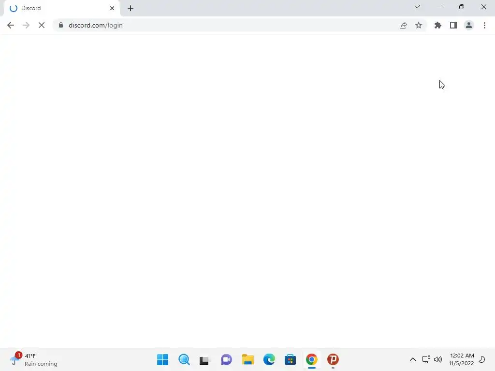This screenshot has height=371, width=495.
Task: Open the Extensions puzzle icon
Action: (438, 25)
